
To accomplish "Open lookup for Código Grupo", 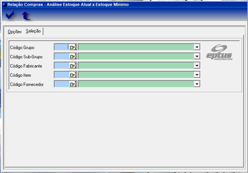I will (73, 47).
